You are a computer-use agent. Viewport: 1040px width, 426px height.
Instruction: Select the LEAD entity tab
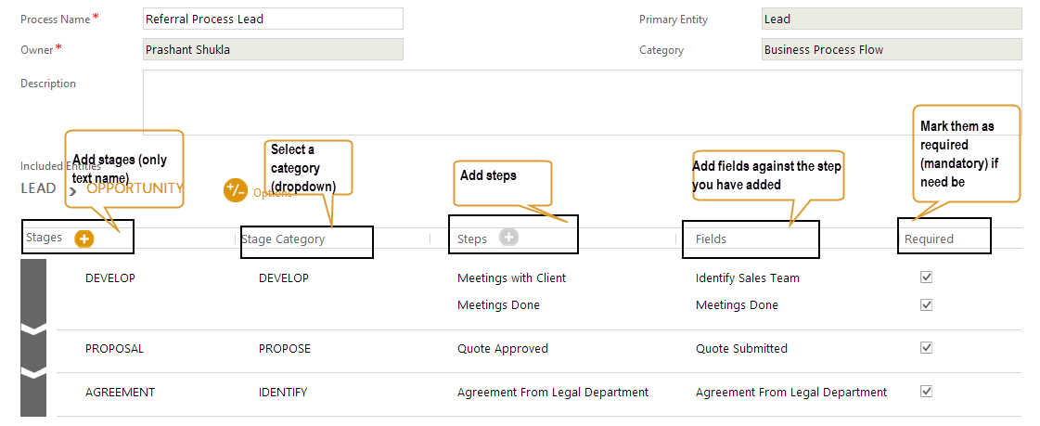point(38,188)
